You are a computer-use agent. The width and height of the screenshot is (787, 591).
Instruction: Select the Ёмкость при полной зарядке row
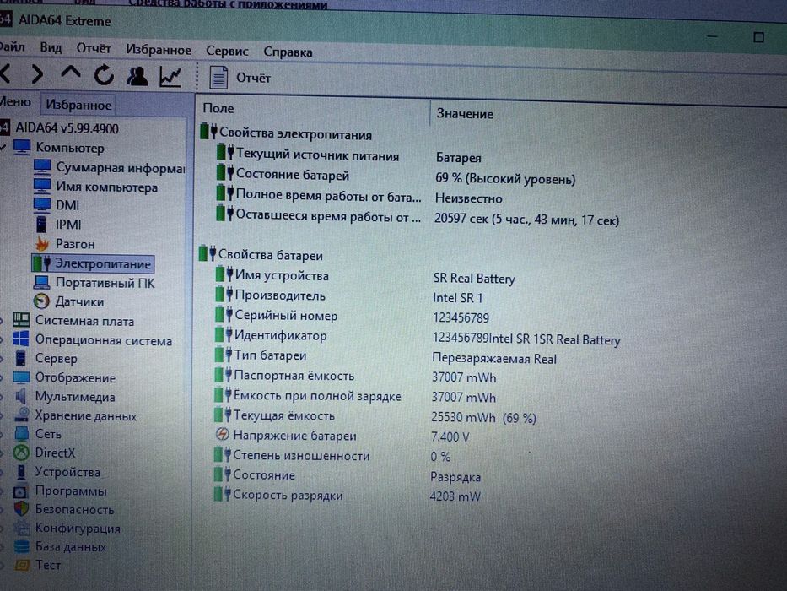[355, 396]
